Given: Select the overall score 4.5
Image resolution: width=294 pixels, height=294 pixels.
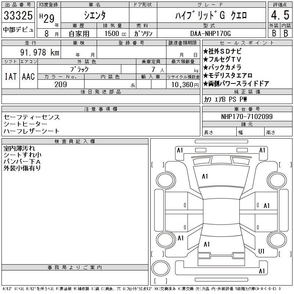Looking at the screenshot, I should [x=280, y=15].
